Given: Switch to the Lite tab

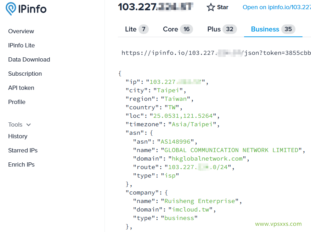Looking at the screenshot, I should (136, 29).
